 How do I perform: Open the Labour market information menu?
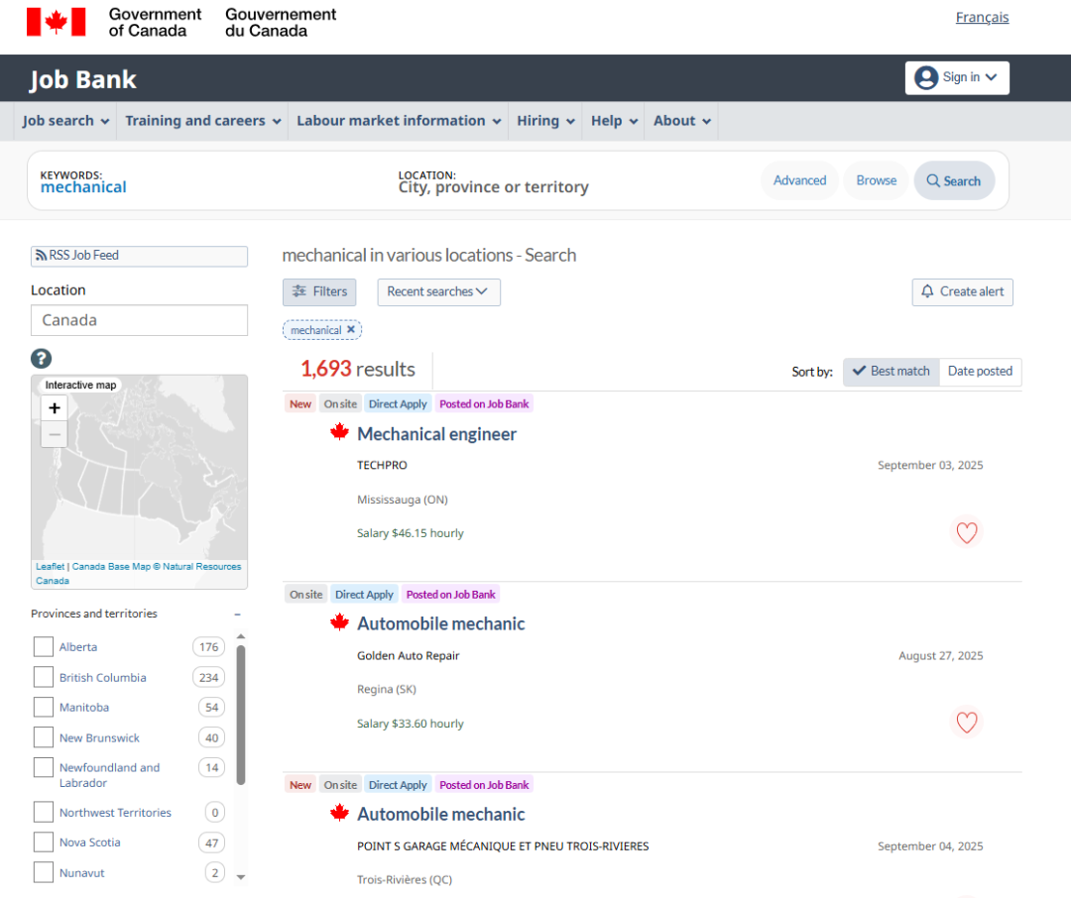(401, 121)
